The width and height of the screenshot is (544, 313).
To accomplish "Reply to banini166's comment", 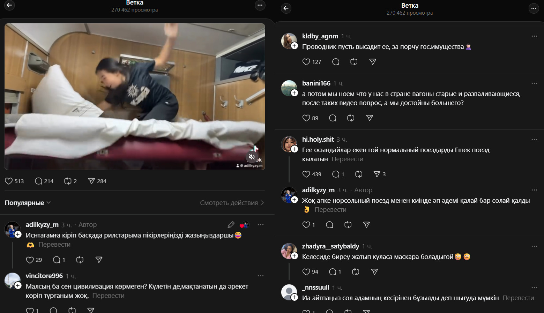I will pyautogui.click(x=333, y=118).
